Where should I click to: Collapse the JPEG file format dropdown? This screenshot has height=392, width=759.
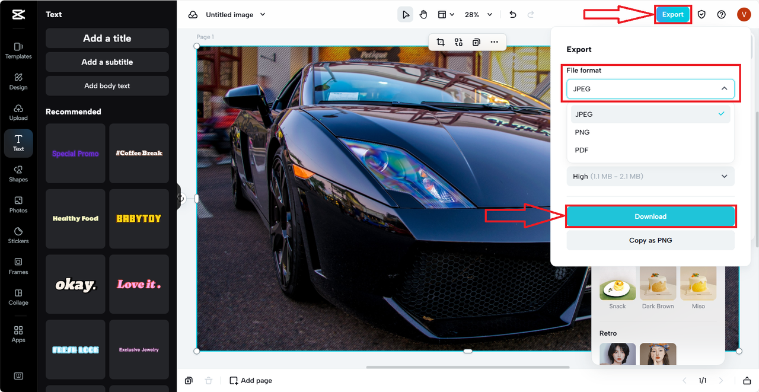[650, 89]
